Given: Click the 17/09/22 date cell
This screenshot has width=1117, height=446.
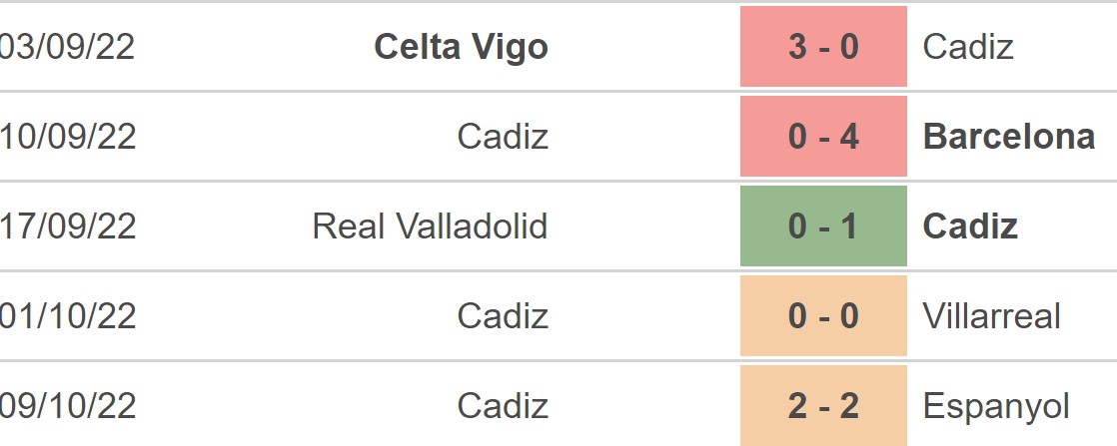Looking at the screenshot, I should [67, 226].
